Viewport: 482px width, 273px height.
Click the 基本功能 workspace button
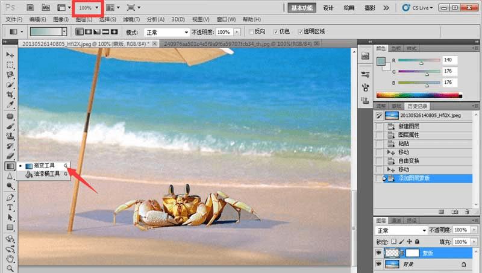[x=301, y=8]
